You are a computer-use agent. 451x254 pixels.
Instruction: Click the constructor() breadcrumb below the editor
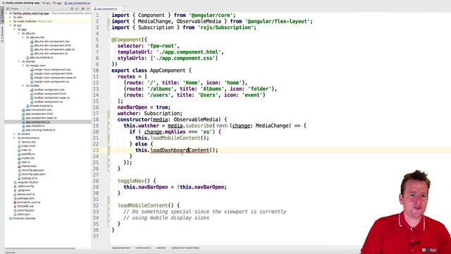pos(143,248)
